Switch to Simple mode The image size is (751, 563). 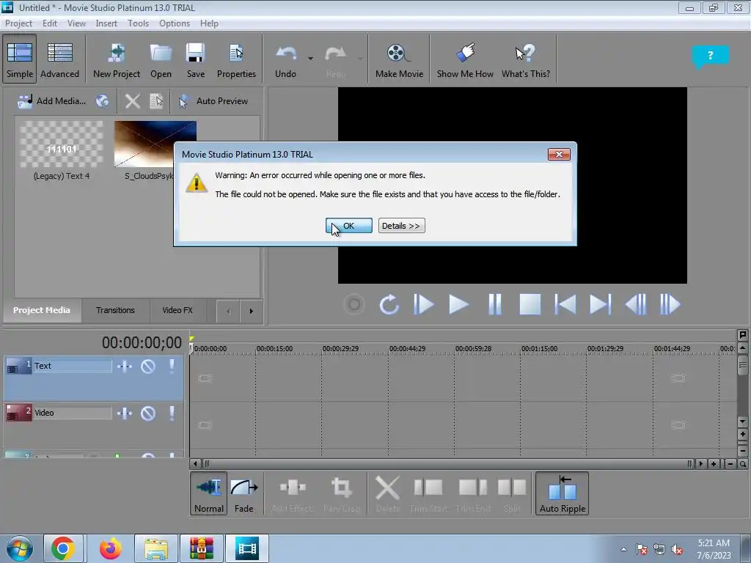click(x=20, y=59)
